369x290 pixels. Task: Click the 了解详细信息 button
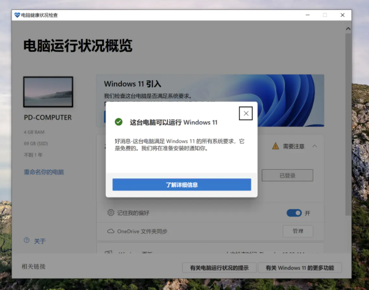point(182,185)
